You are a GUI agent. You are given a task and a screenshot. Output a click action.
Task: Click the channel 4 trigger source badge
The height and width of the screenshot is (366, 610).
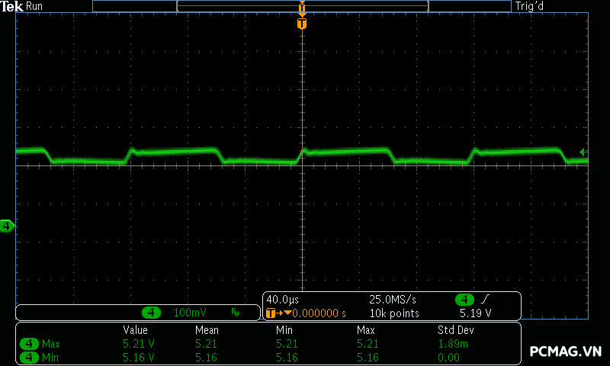[x=464, y=300]
